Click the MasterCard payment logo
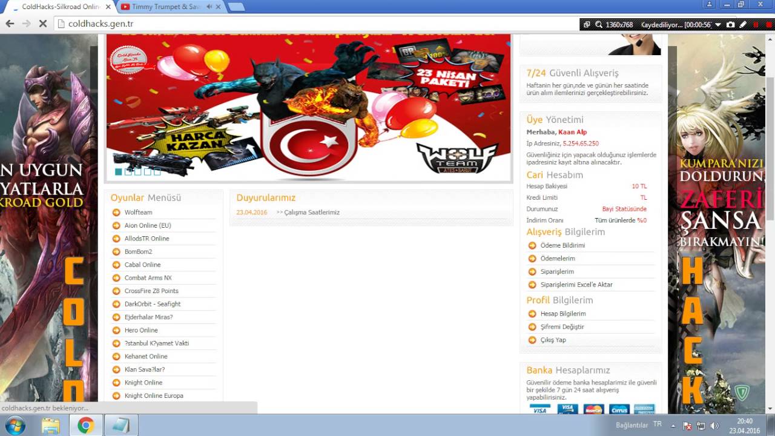The height and width of the screenshot is (436, 775). 593,409
